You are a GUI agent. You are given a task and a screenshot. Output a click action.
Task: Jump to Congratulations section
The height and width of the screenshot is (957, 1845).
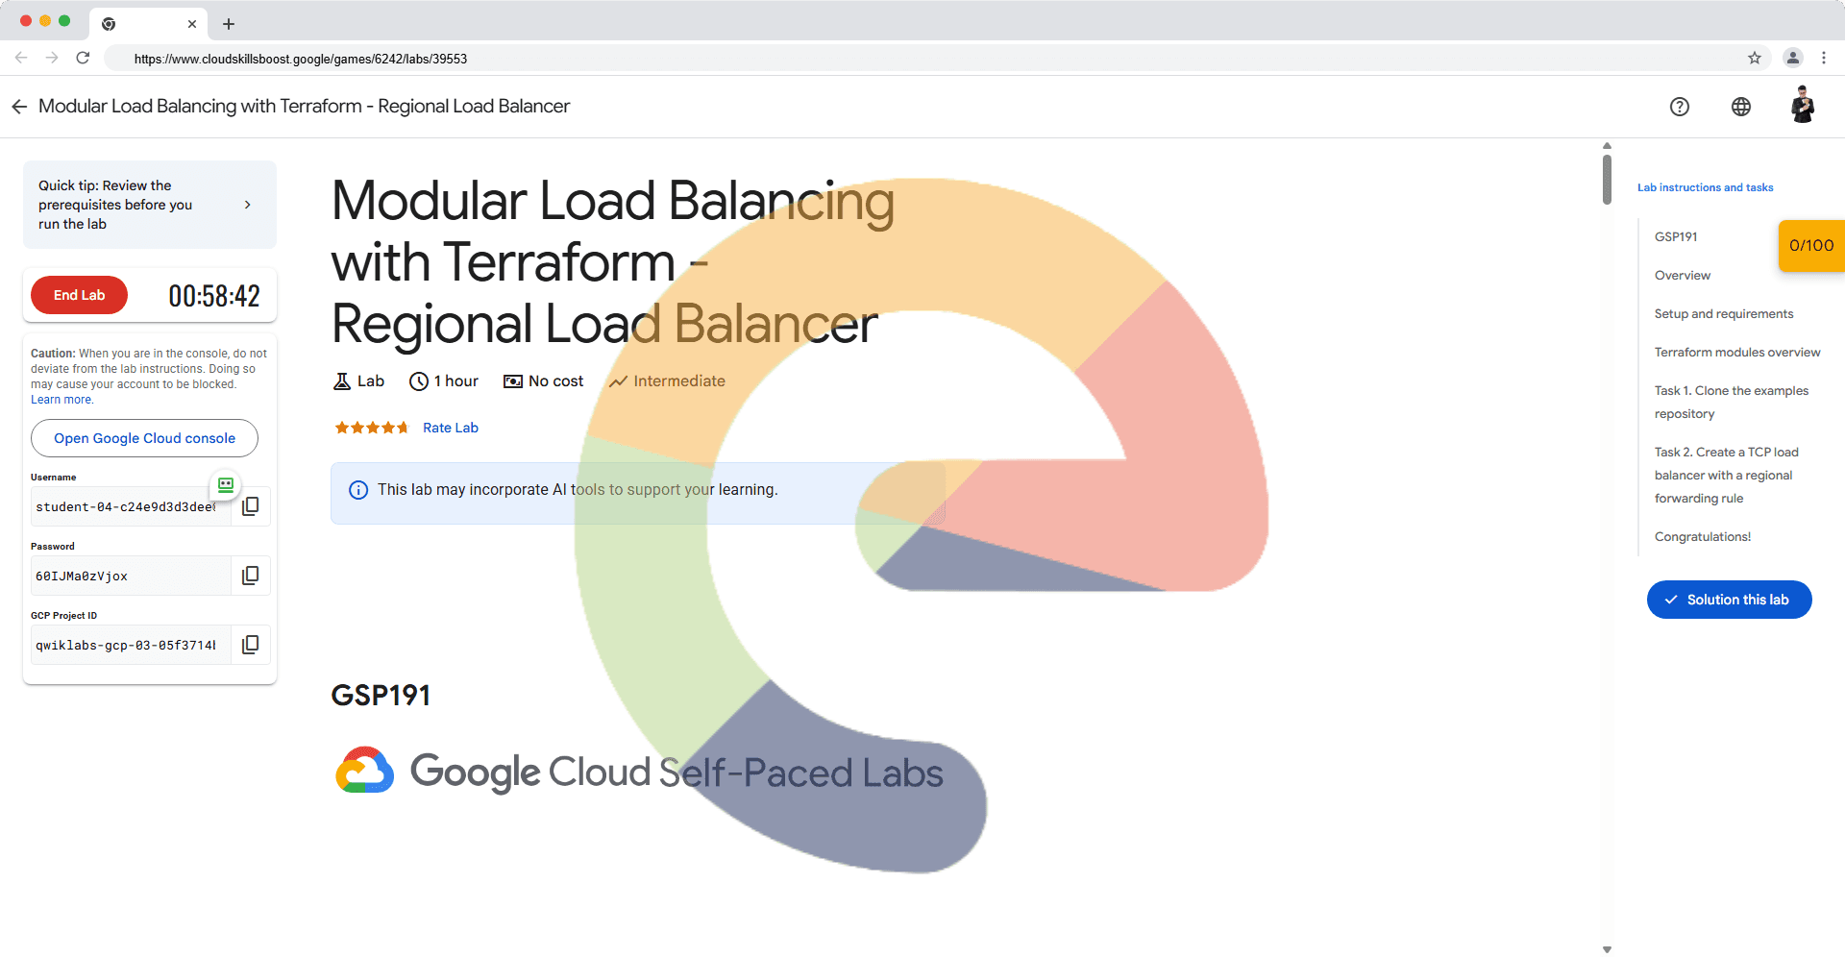pyautogui.click(x=1703, y=536)
